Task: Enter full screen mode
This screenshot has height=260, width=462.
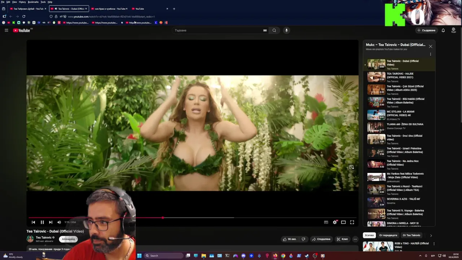Action: (x=352, y=222)
